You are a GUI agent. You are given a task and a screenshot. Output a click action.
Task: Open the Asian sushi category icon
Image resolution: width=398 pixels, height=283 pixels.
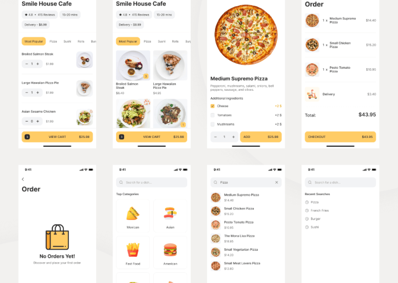[170, 213]
